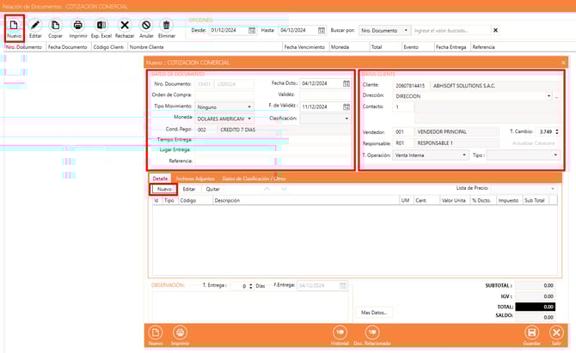This screenshot has width=576, height=353.
Task: Click the Código column header in detail grid
Action: pos(195,200)
